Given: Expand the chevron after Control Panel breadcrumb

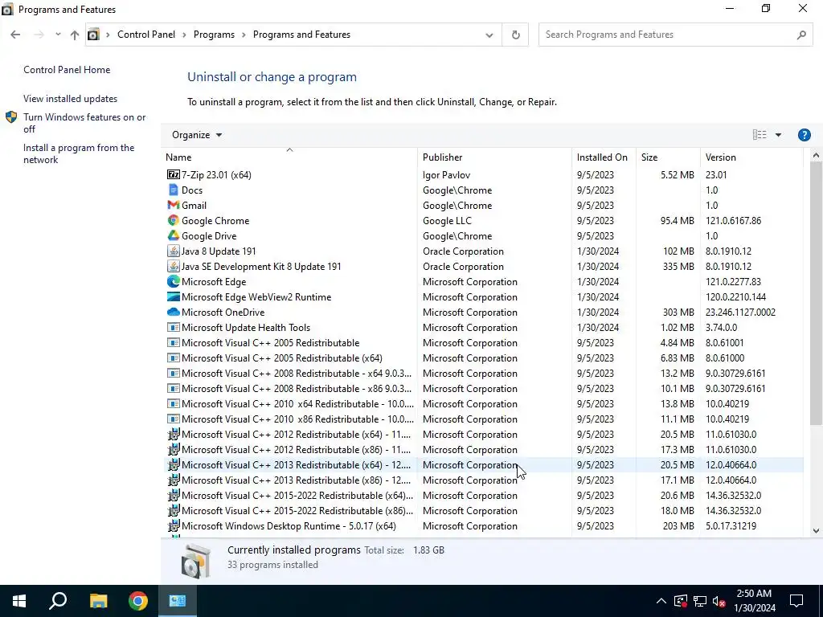Looking at the screenshot, I should [184, 35].
